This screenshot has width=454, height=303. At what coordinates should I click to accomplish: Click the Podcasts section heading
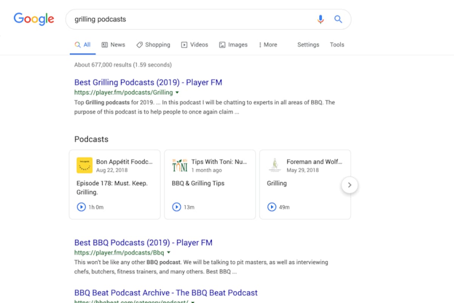pos(91,139)
